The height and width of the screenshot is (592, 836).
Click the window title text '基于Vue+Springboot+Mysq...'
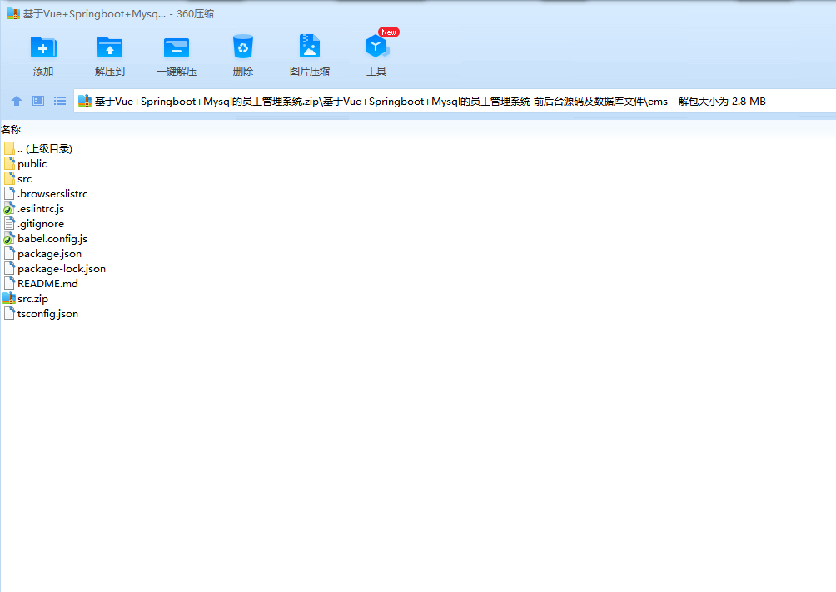click(x=94, y=14)
